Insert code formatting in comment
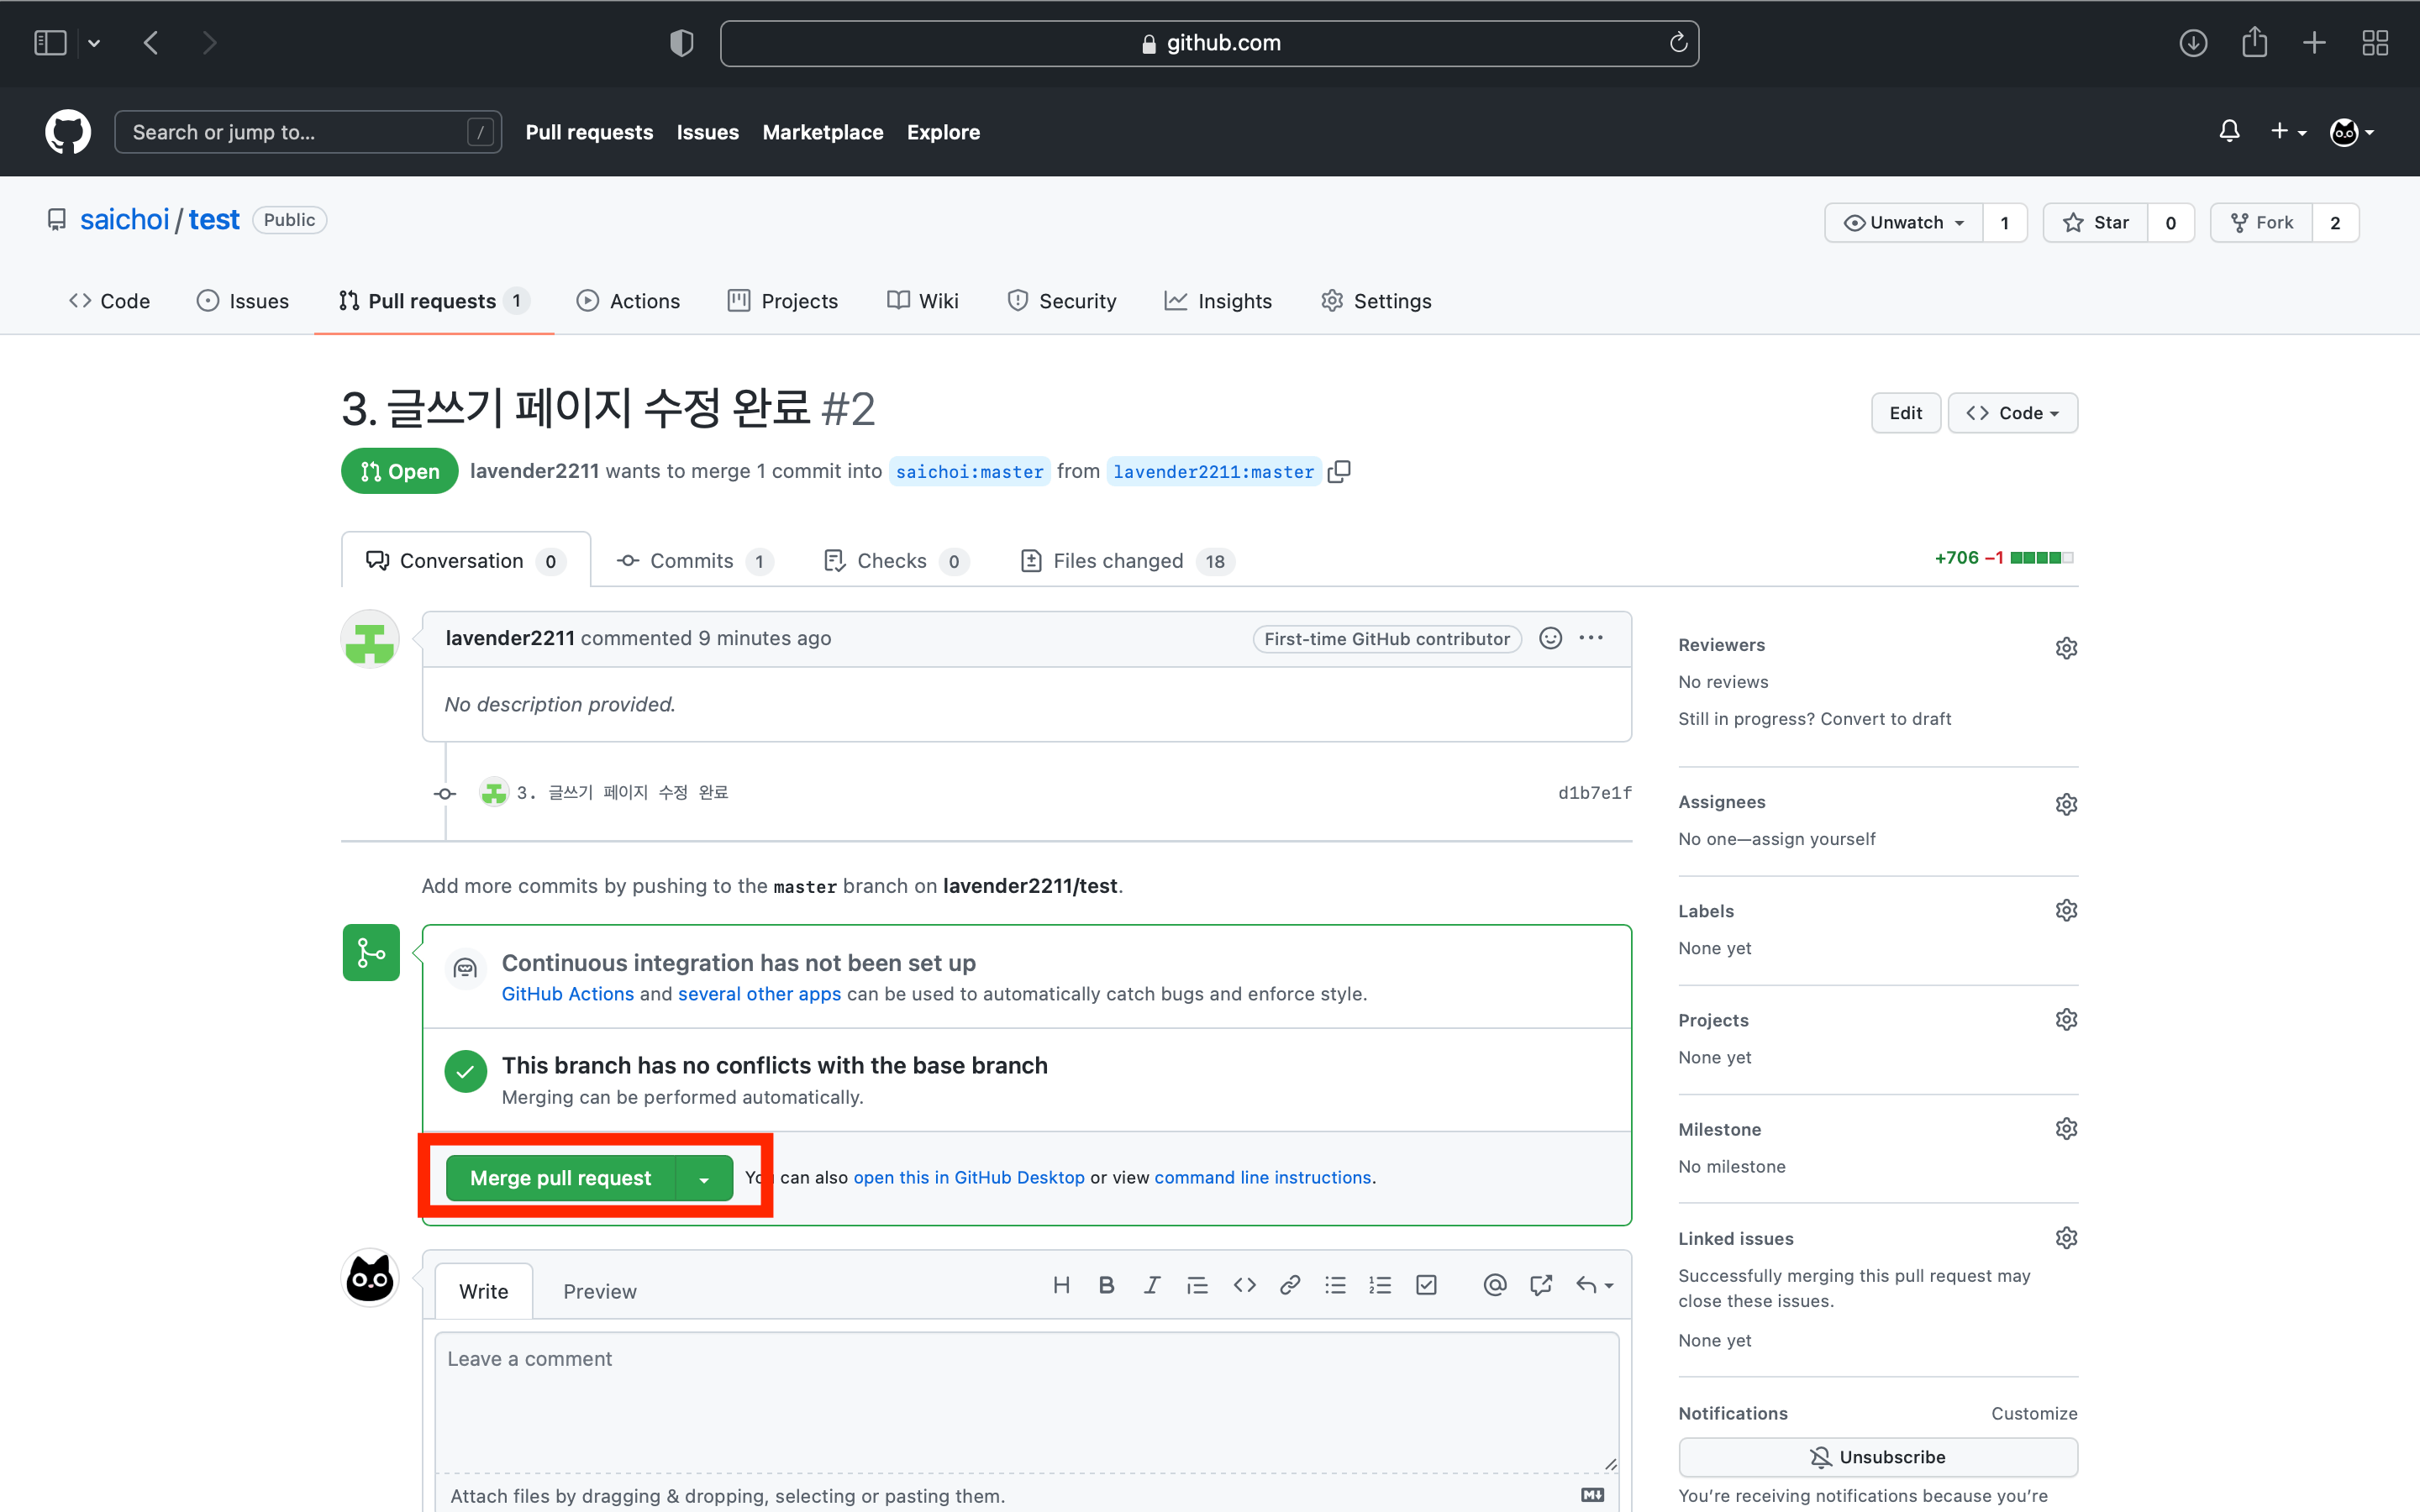 click(x=1244, y=1285)
